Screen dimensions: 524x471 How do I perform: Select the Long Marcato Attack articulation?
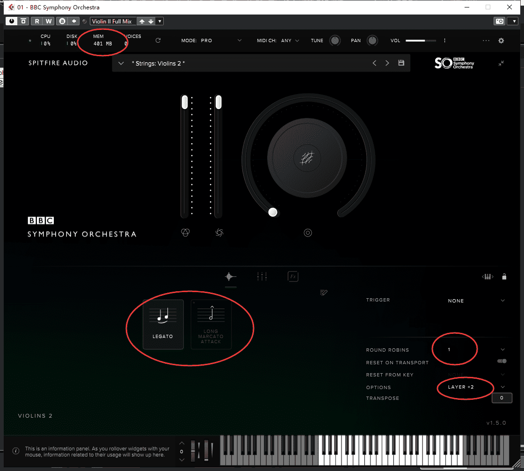(x=211, y=324)
